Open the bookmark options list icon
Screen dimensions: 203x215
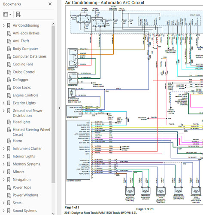pos(6,14)
